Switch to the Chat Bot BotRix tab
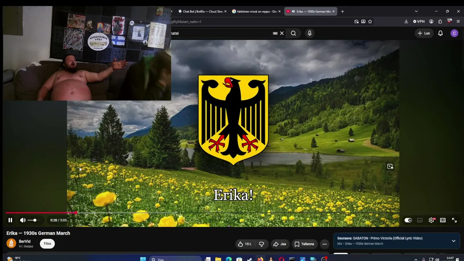This screenshot has height=261, width=464. coord(202,12)
